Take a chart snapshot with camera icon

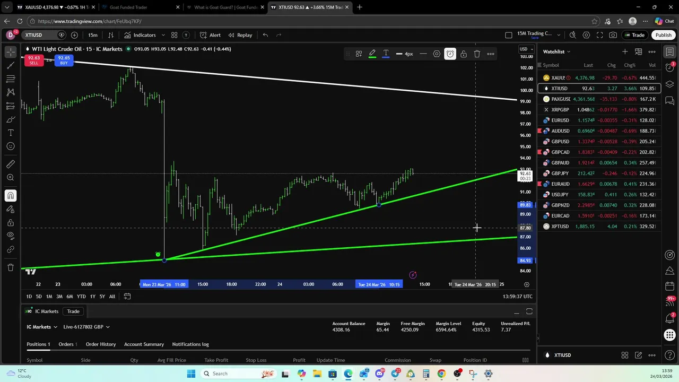[613, 35]
